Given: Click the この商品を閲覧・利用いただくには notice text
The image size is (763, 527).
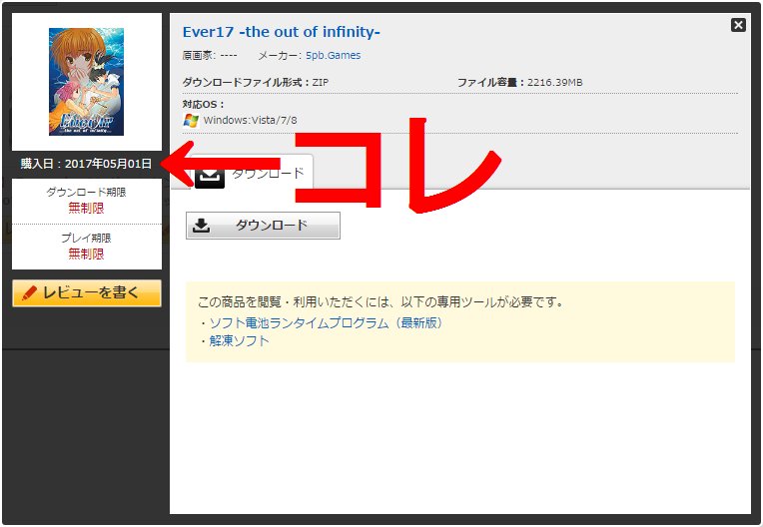Looking at the screenshot, I should pyautogui.click(x=381, y=301).
